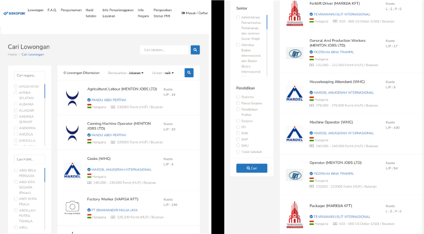Open Packager (MARKIJA KFT) job title
The image size is (424, 234).
point(331,206)
